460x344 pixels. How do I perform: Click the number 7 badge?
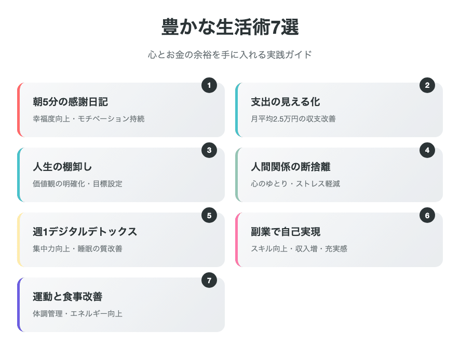point(209,280)
